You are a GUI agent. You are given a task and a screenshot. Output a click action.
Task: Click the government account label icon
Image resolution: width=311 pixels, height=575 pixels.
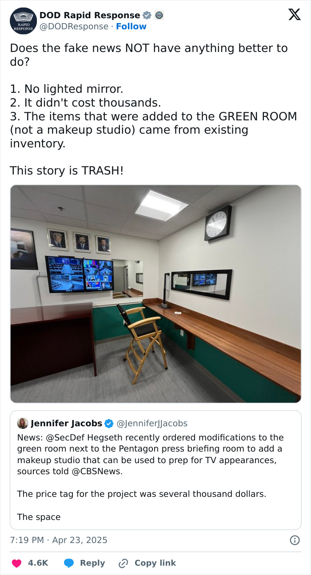point(160,15)
